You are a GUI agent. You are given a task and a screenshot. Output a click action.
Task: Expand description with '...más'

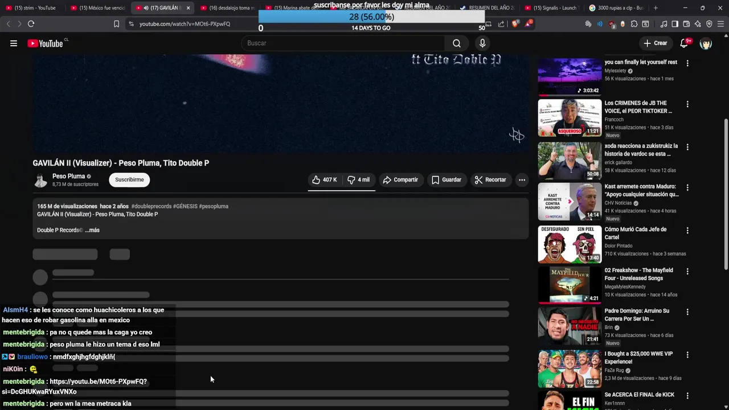[92, 230]
